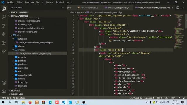Open modelo_proveedor.php file
This screenshot has width=187, height=105.
29,21
